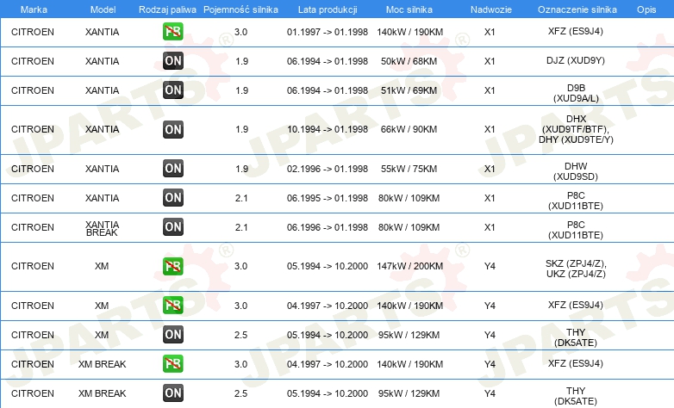Select the '02.1996 -> 01.1998' production years cell
The image size is (674, 408).
pyautogui.click(x=328, y=169)
